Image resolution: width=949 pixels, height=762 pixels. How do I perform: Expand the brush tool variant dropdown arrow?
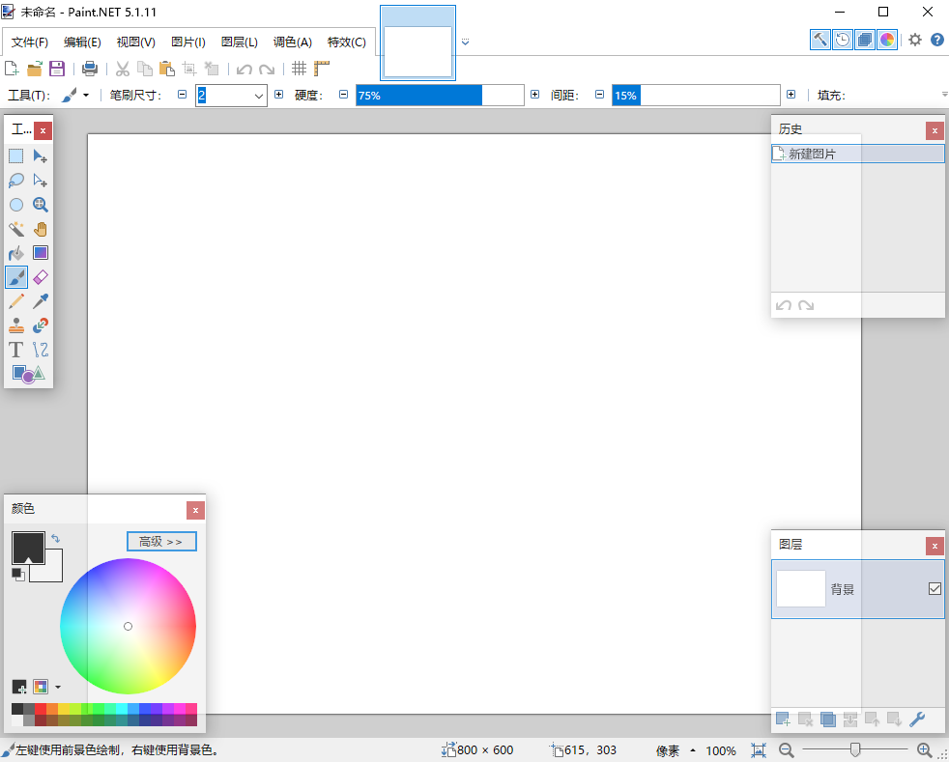click(x=88, y=95)
